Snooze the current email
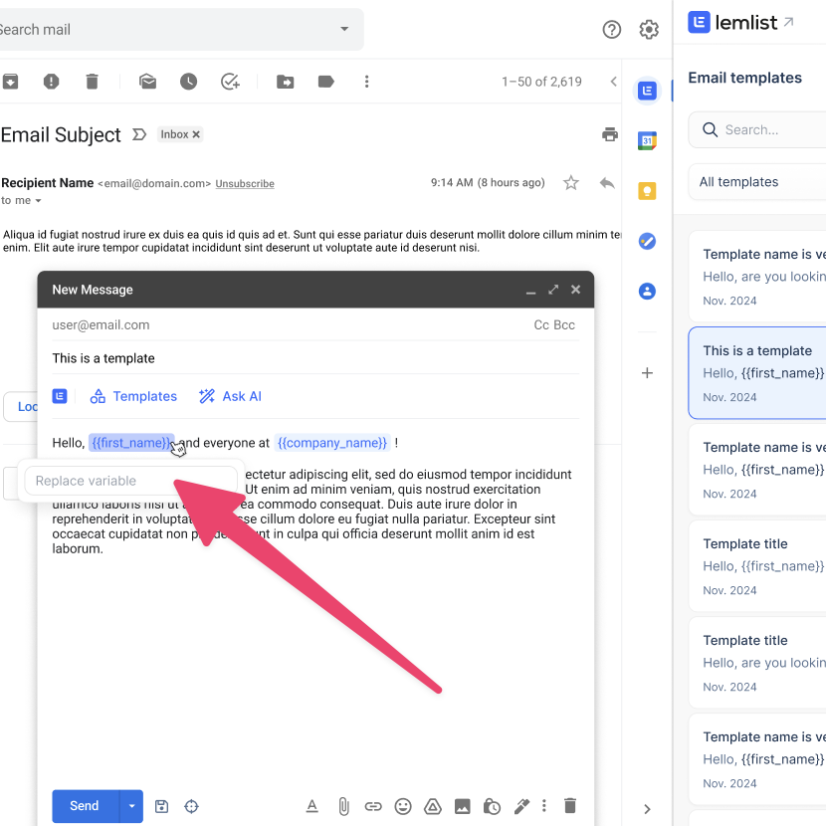Viewport: 826px width, 826px height. point(188,81)
